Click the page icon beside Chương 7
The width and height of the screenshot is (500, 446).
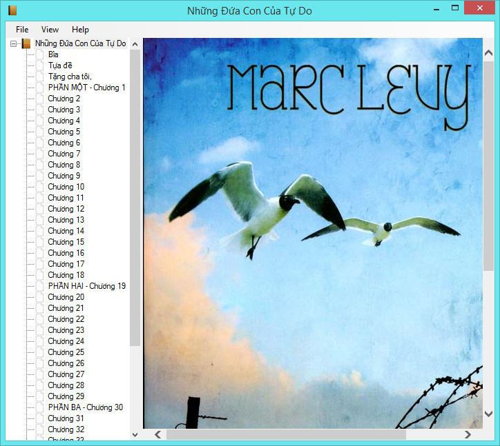tap(40, 154)
